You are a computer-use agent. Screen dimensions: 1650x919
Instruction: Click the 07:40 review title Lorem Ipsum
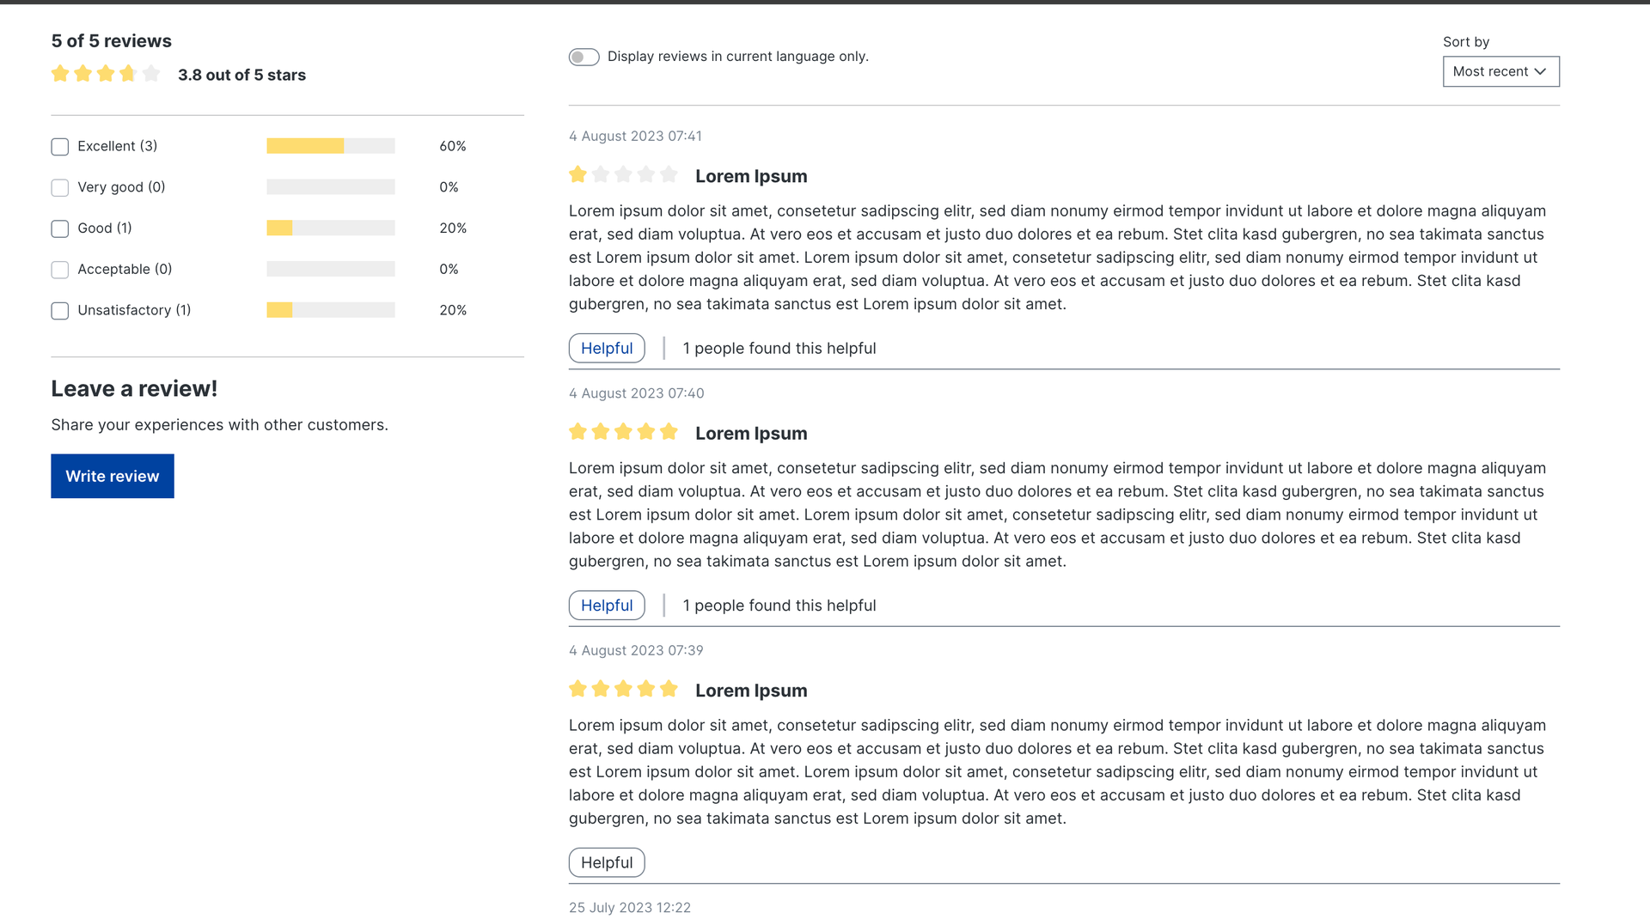pos(750,434)
